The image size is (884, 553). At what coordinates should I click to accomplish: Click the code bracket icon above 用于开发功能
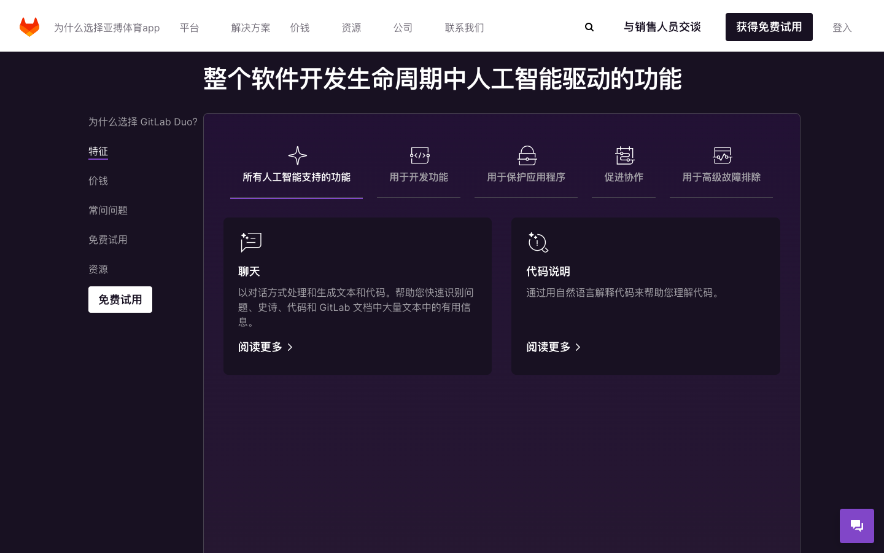[x=419, y=155]
